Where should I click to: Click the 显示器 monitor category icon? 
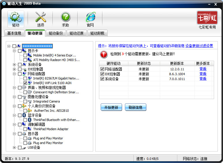(24, 134)
